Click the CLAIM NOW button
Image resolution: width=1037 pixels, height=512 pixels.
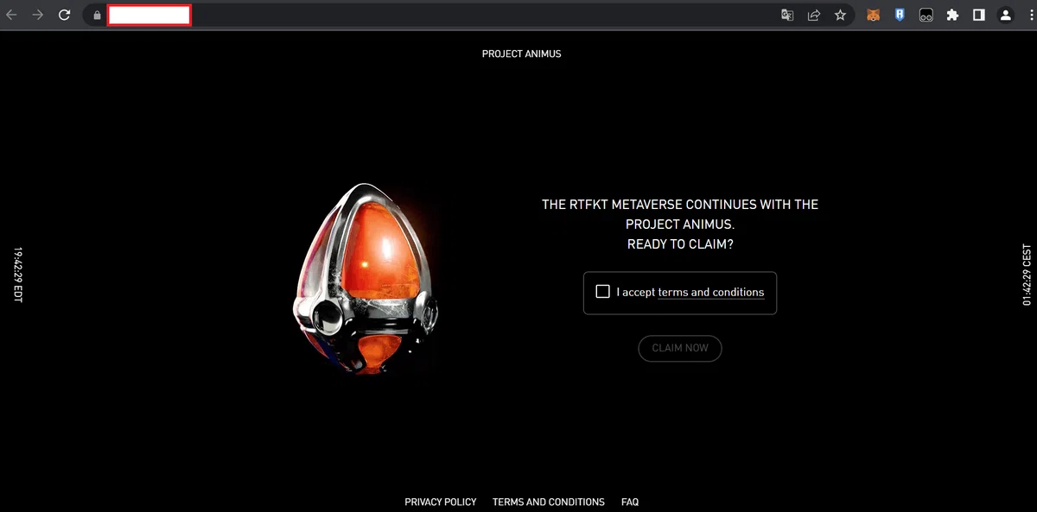(x=680, y=348)
